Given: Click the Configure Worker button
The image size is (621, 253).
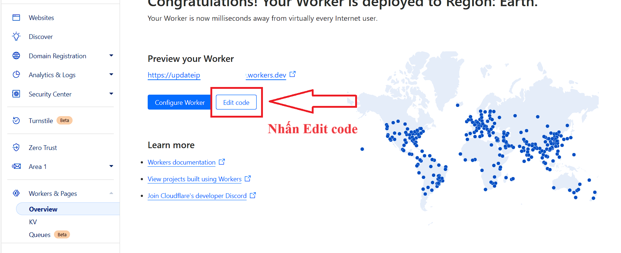Looking at the screenshot, I should (180, 102).
